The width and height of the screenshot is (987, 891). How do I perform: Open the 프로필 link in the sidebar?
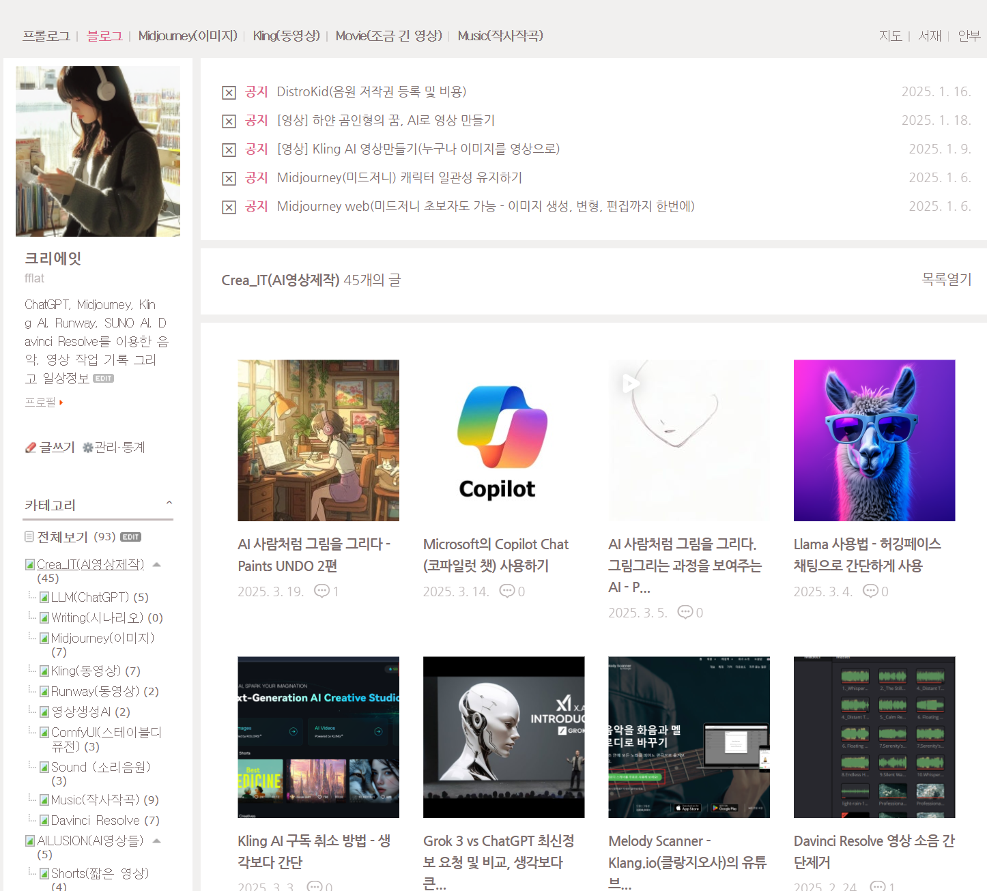(40, 403)
